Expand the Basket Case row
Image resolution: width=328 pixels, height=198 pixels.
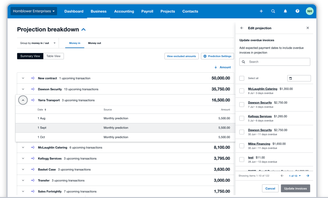(x=23, y=170)
